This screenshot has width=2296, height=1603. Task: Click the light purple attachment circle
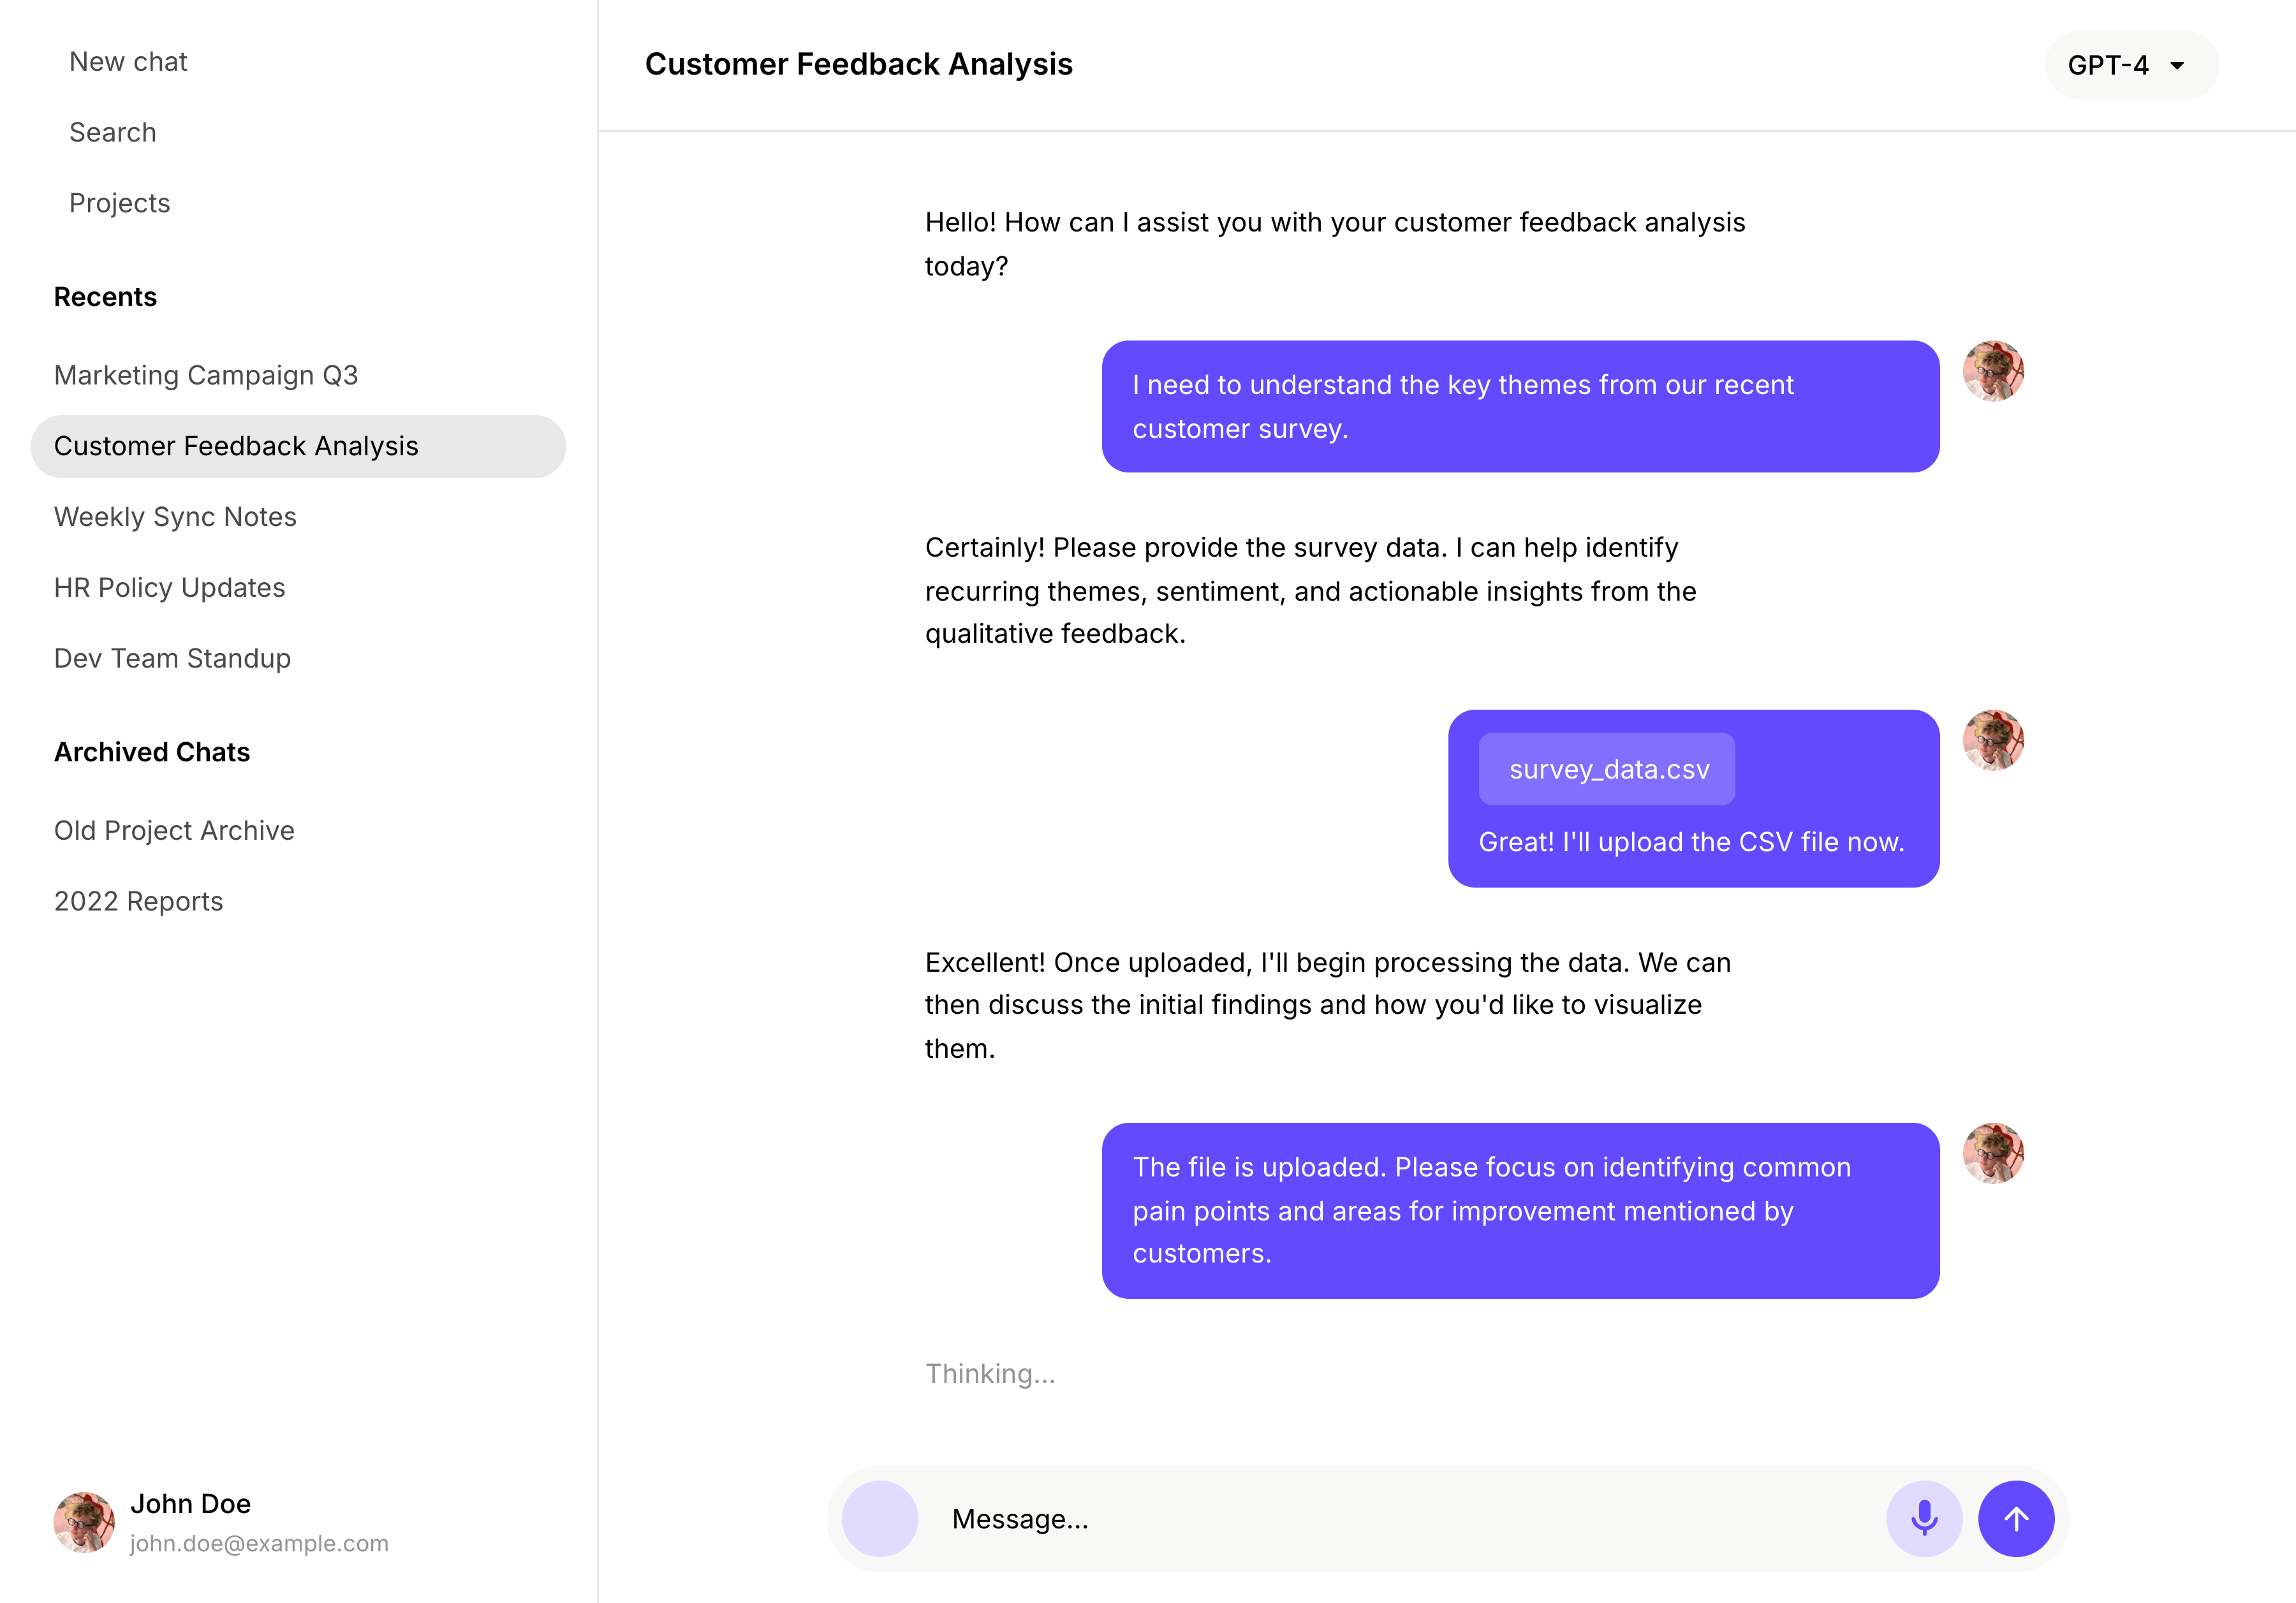(879, 1518)
